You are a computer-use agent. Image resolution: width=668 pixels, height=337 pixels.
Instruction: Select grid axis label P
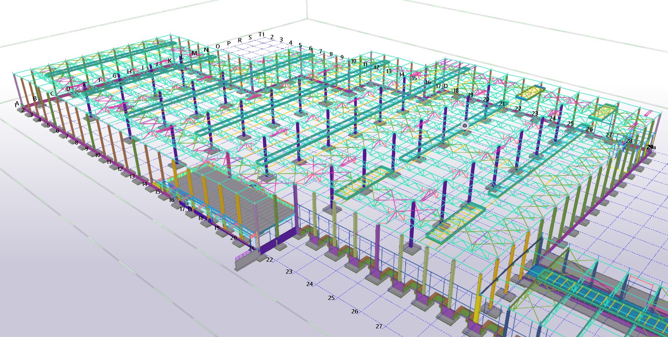[x=229, y=43]
